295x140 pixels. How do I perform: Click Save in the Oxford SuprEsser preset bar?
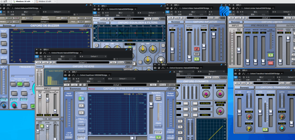tap(153, 85)
